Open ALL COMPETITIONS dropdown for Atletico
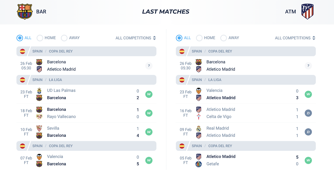This screenshot has height=175, width=334. [295, 38]
